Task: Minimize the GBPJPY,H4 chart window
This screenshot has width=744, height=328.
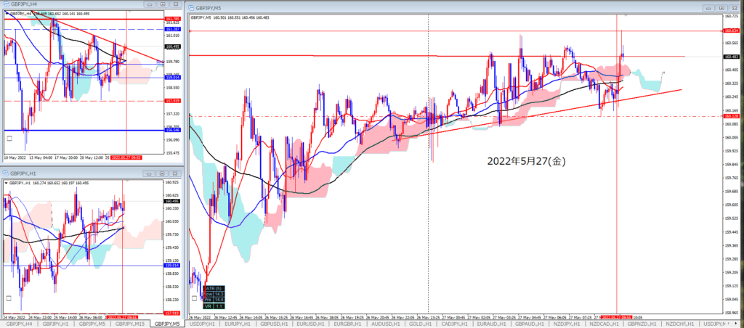Action: point(150,4)
